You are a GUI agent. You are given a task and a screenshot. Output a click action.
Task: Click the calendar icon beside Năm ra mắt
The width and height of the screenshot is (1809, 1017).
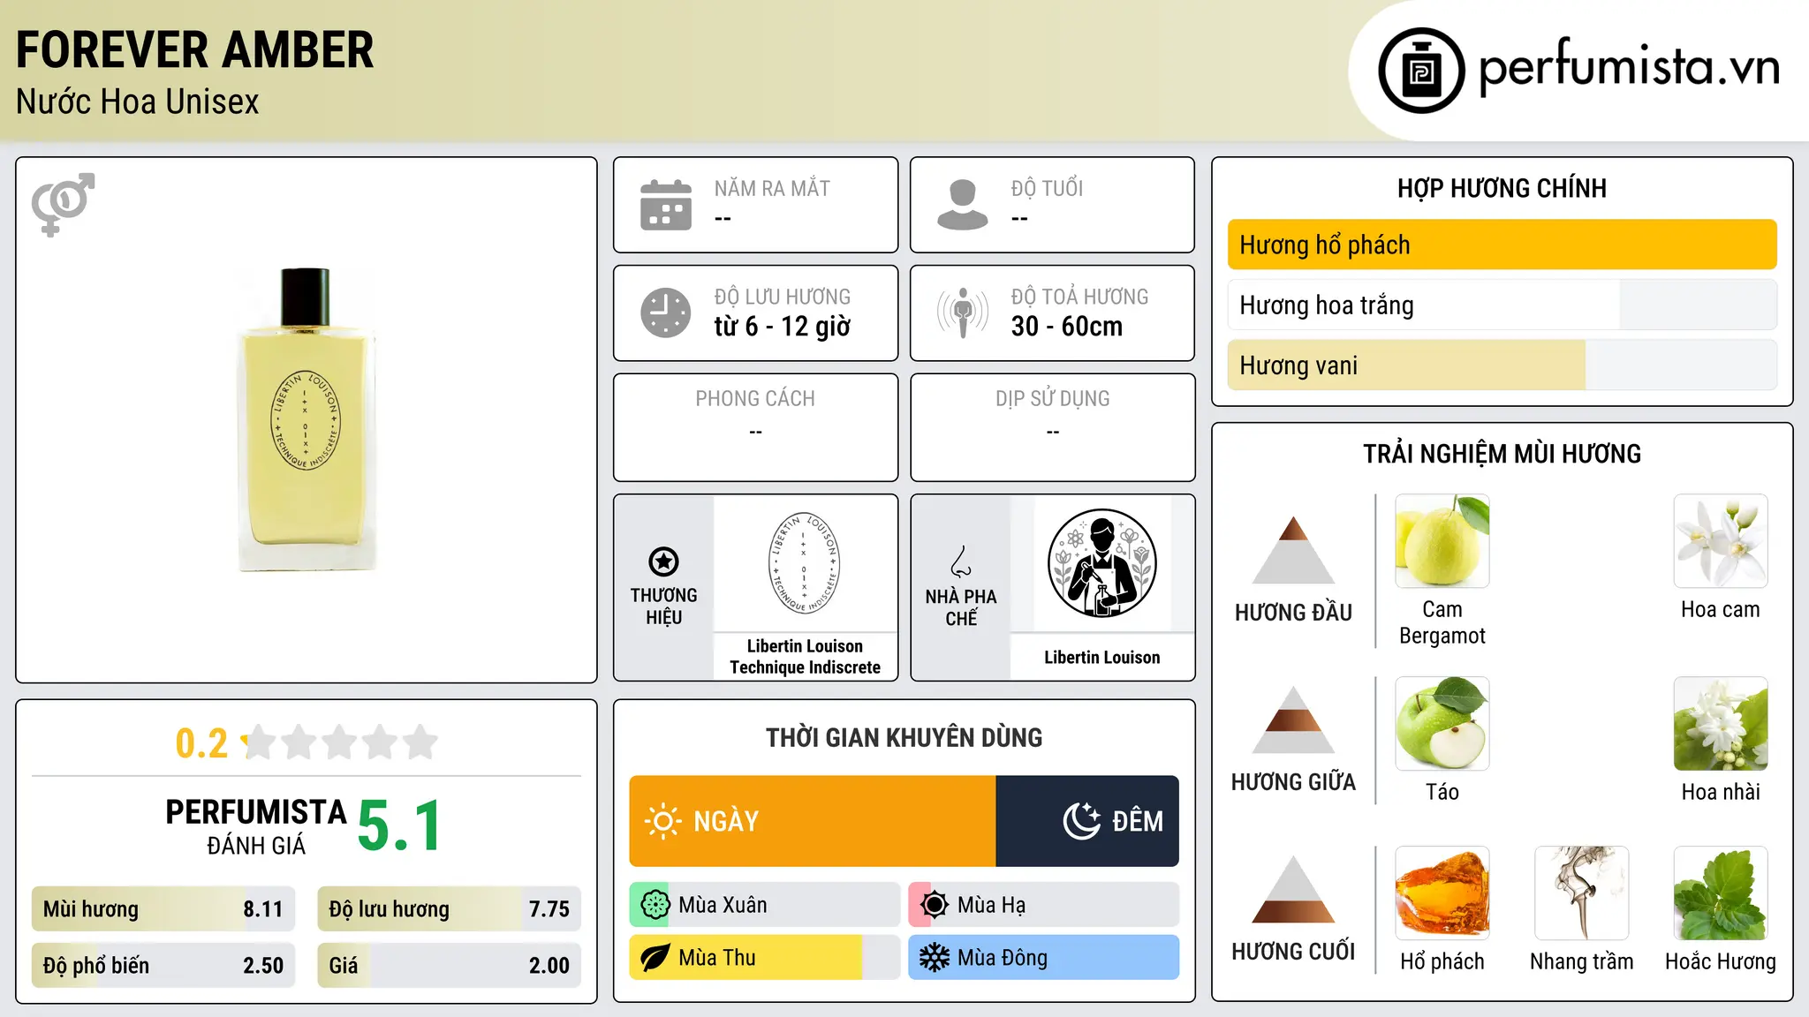tap(666, 205)
